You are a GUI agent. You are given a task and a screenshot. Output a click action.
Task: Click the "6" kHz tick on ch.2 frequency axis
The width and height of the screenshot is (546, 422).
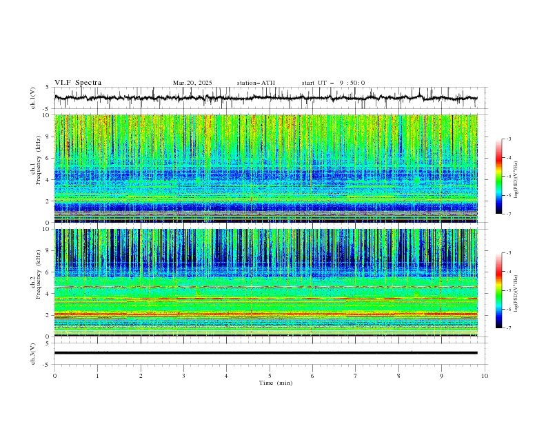(x=49, y=272)
